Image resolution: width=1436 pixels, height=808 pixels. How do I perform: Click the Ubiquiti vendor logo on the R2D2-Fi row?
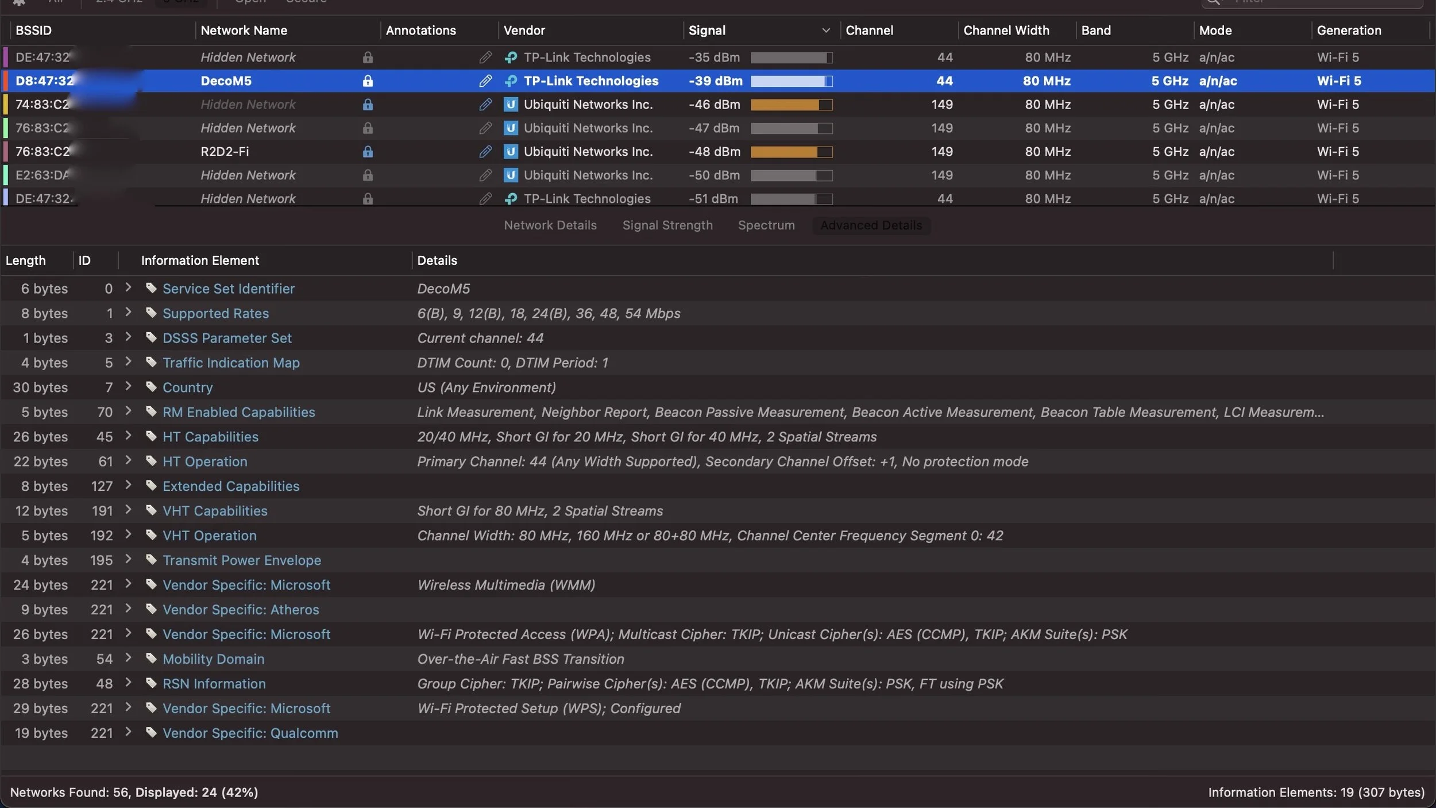(511, 152)
